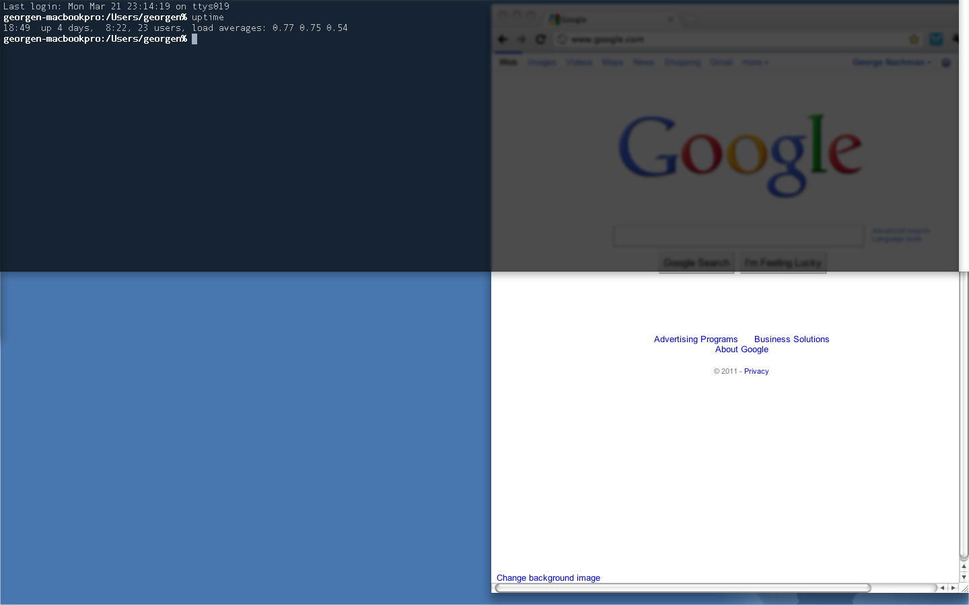This screenshot has width=969, height=605.
Task: Close the Google tab
Action: coord(670,19)
